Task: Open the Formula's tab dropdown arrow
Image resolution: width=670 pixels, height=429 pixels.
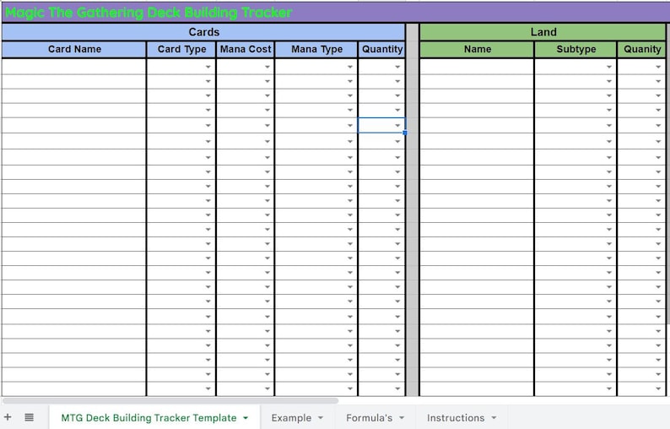Action: [402, 418]
